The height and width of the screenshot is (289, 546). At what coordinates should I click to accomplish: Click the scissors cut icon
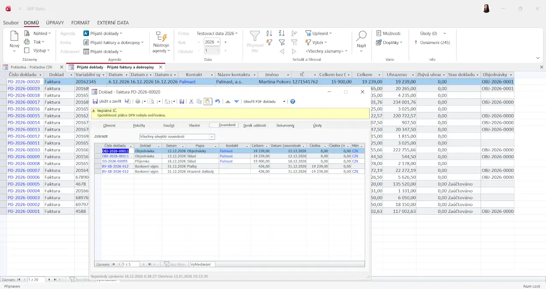[x=191, y=102]
